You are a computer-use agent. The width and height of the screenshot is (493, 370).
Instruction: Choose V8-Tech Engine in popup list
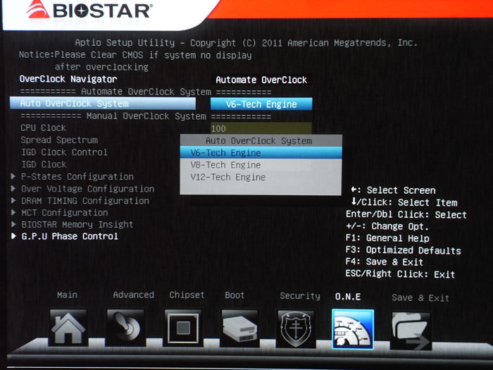coord(261,165)
